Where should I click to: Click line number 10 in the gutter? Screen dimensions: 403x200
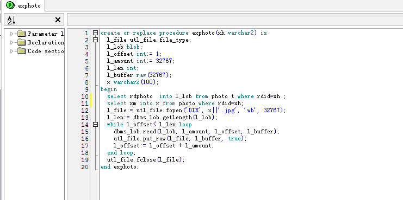click(84, 96)
